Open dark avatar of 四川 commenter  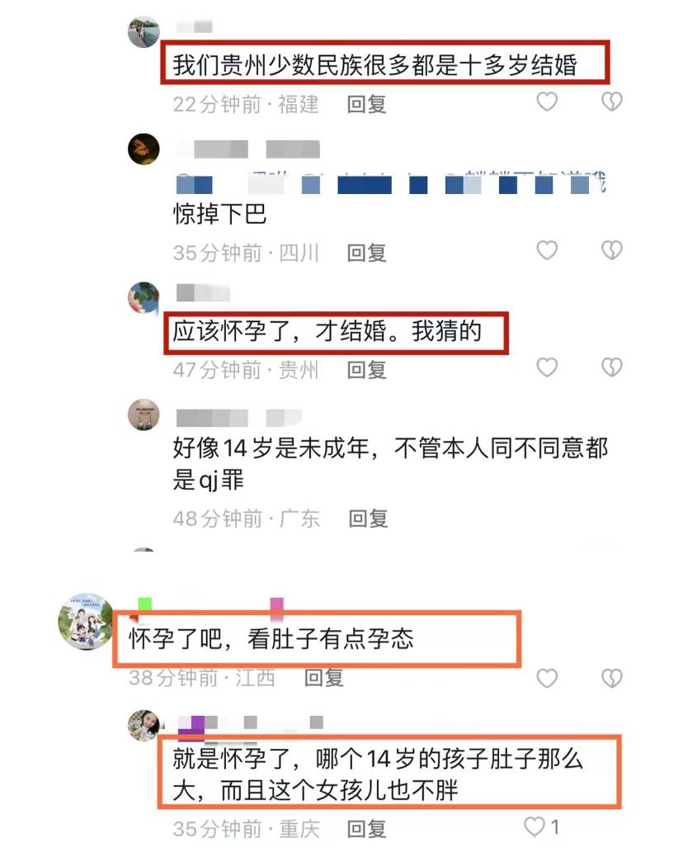(144, 149)
